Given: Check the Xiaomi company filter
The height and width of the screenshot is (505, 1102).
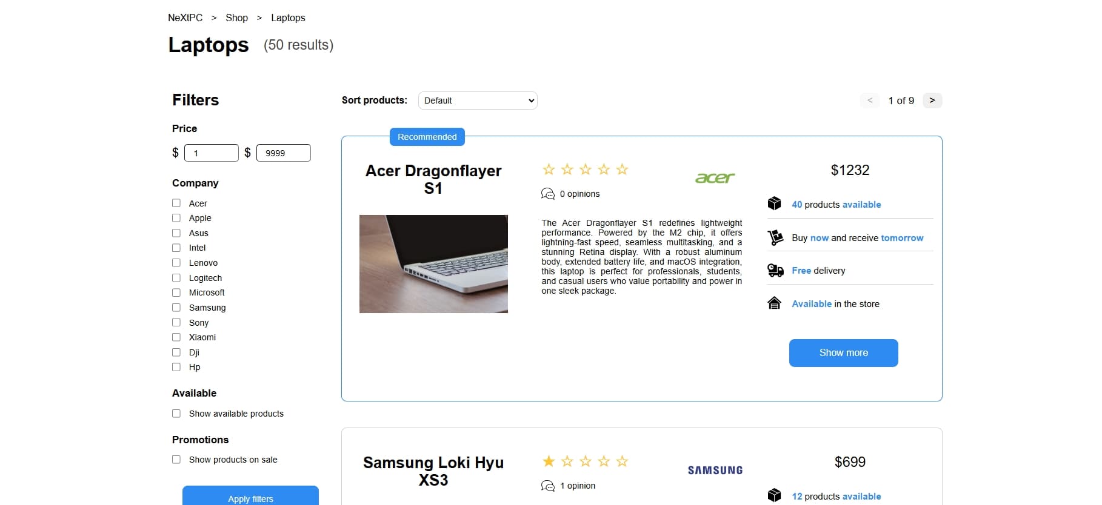Looking at the screenshot, I should (176, 337).
